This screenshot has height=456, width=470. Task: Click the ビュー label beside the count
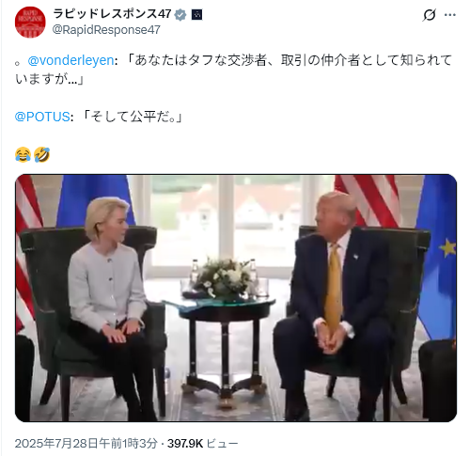tap(223, 443)
